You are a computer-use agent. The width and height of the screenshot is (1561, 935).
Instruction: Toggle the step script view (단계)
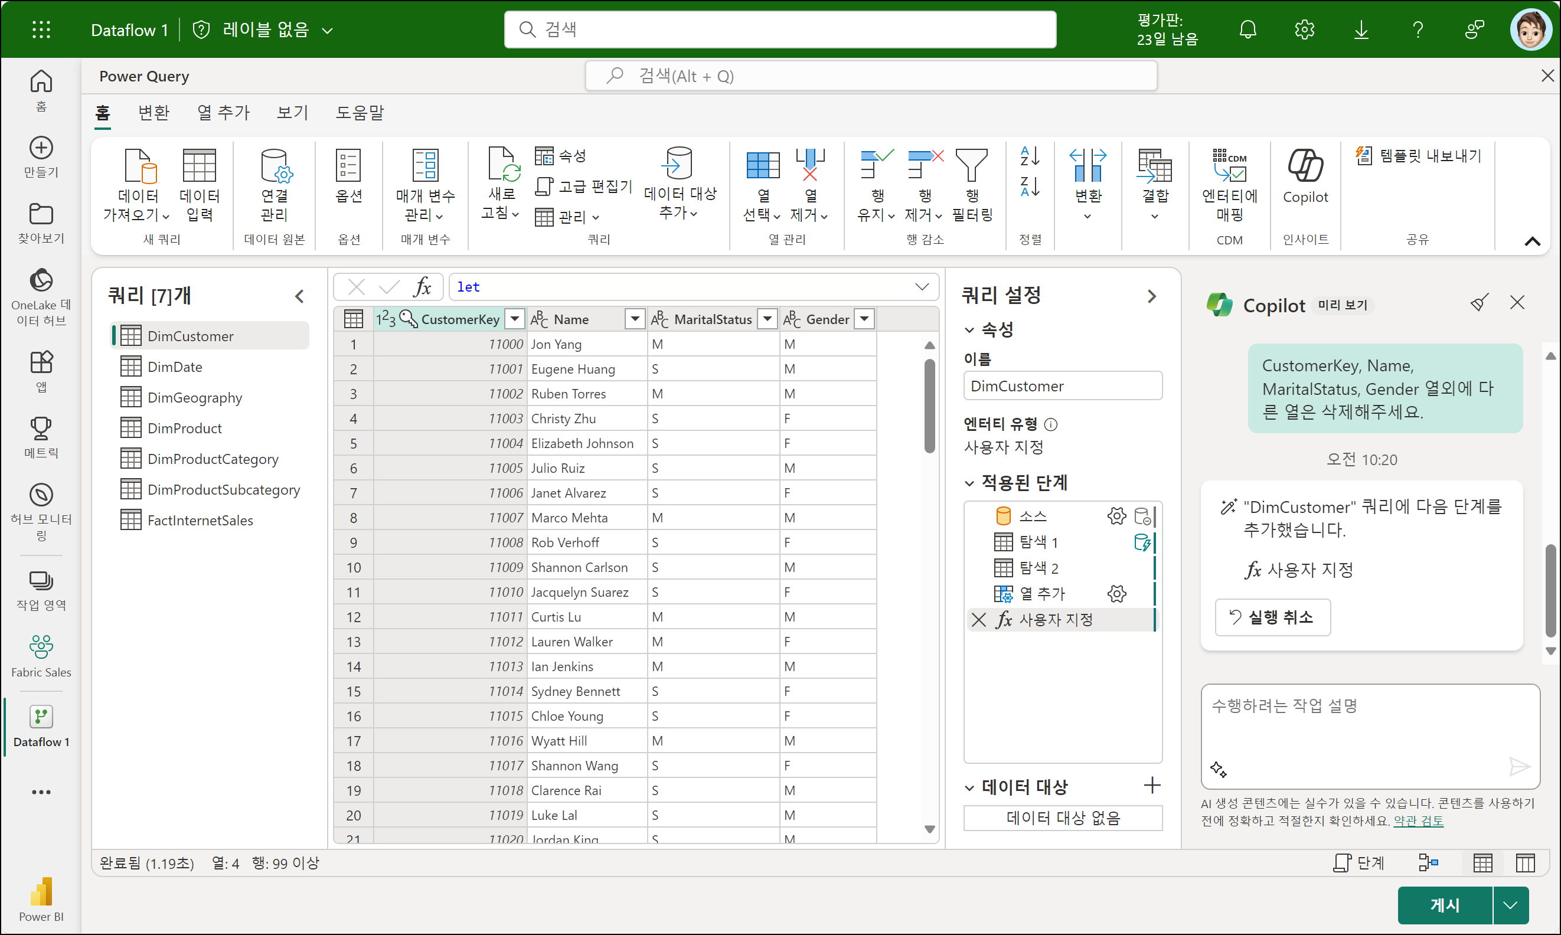tap(1359, 862)
